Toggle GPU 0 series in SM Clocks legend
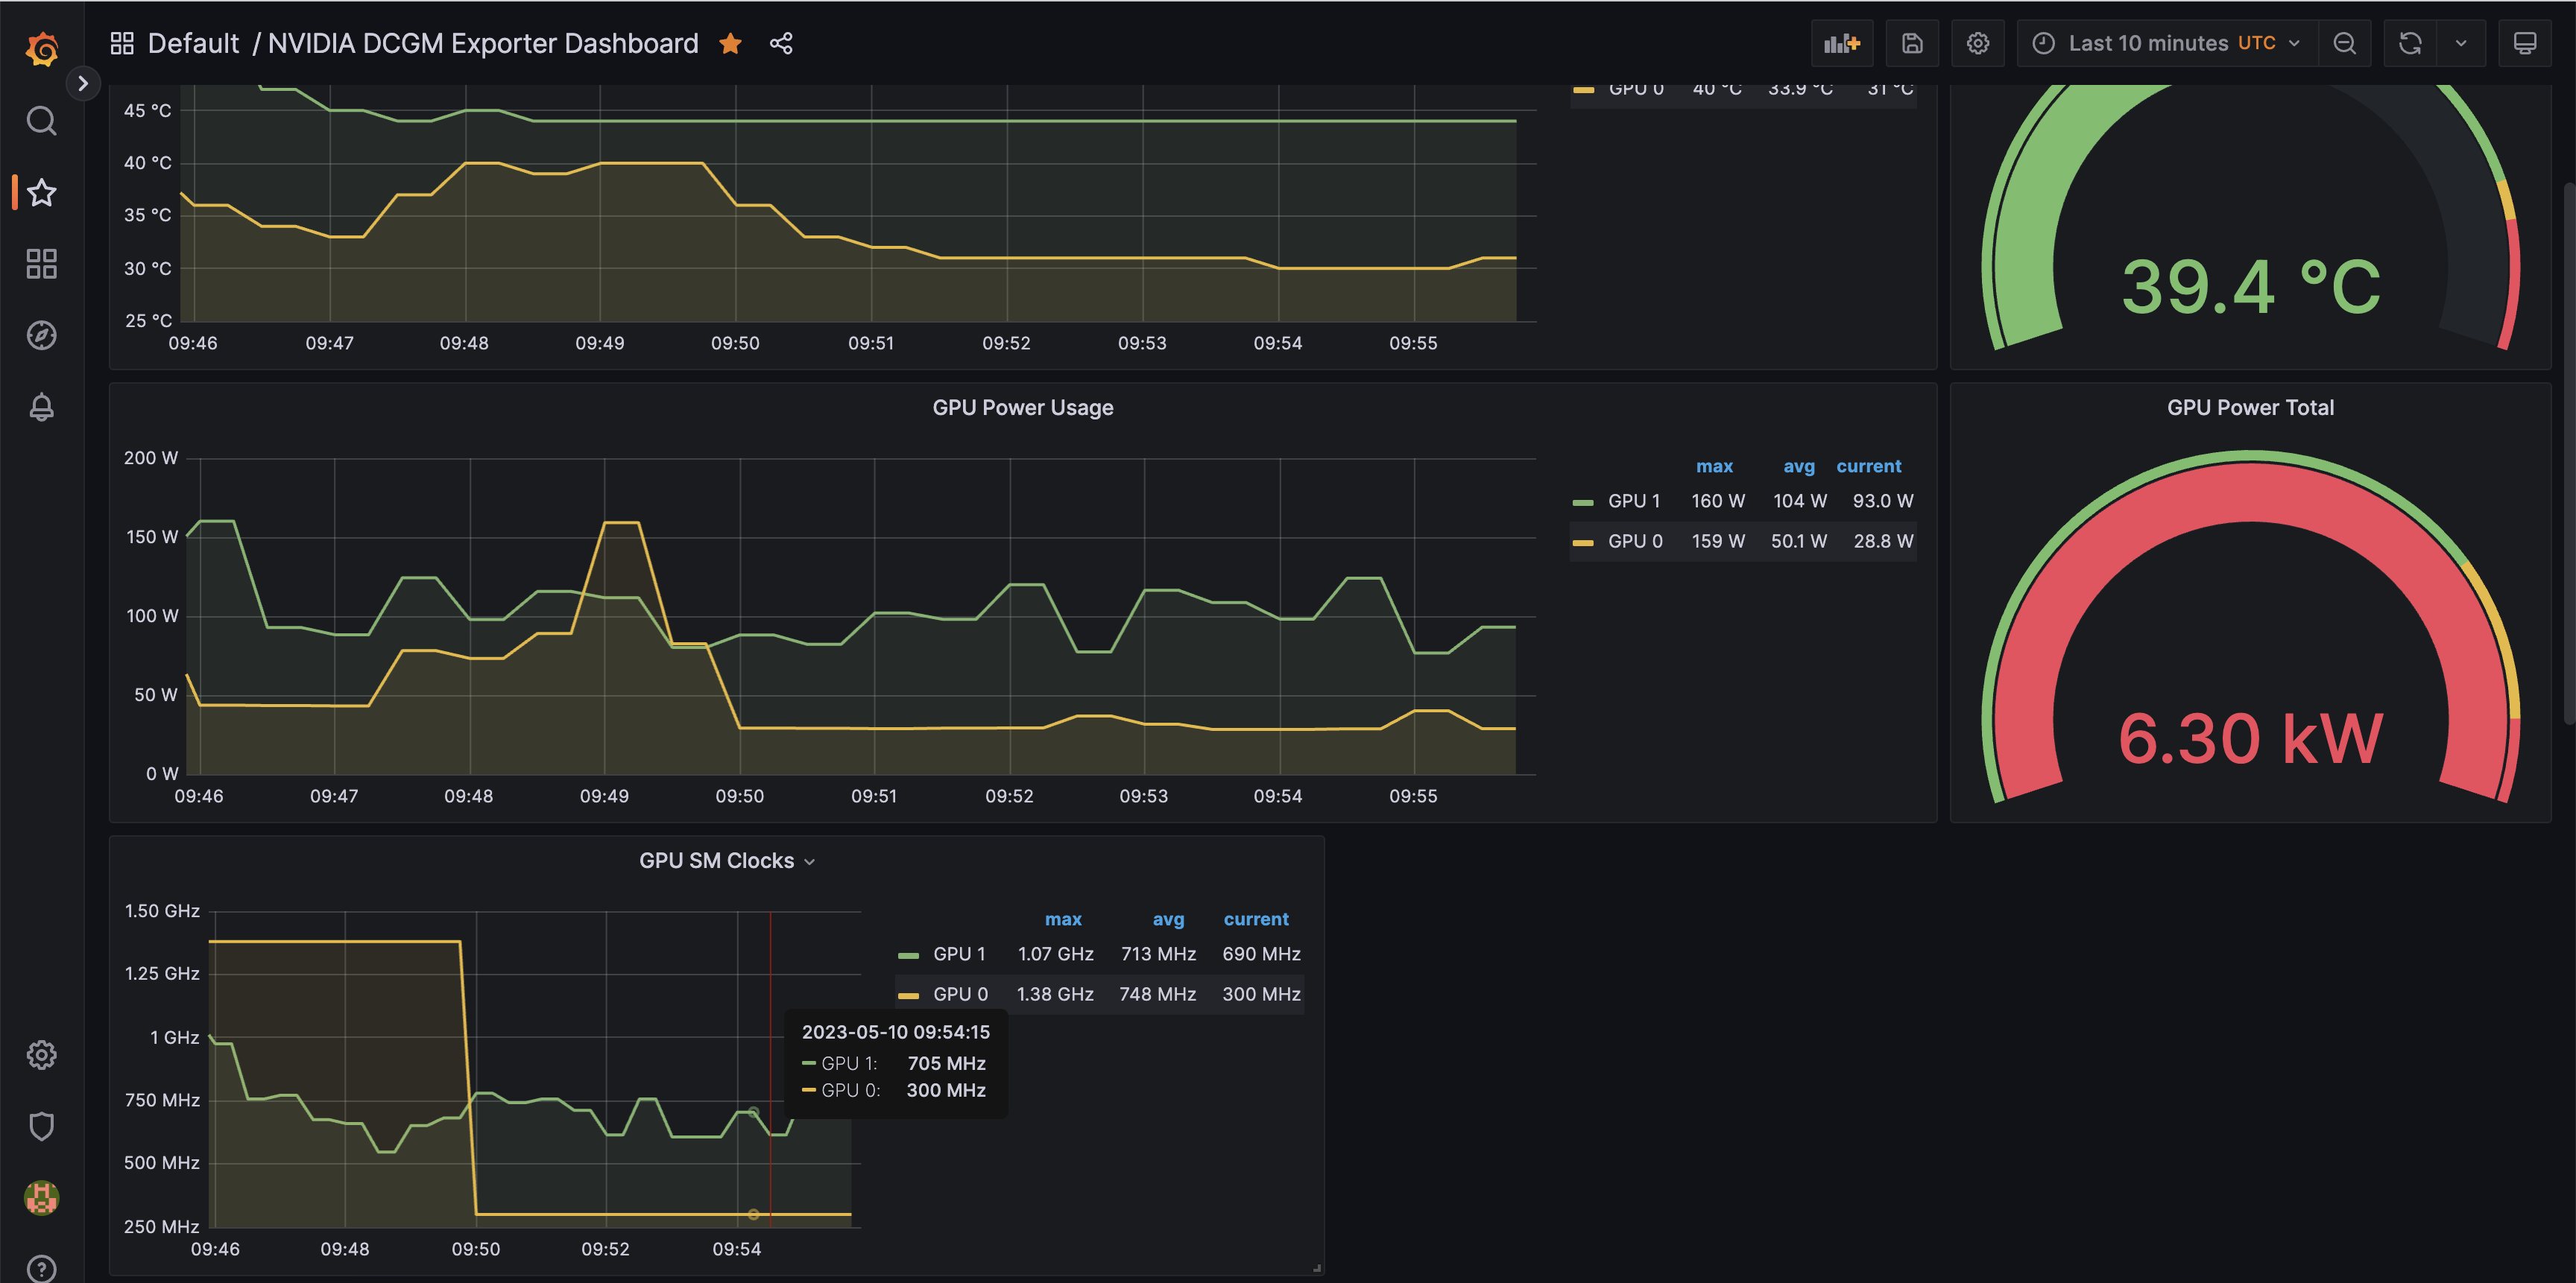The width and height of the screenshot is (2576, 1283). click(x=959, y=994)
